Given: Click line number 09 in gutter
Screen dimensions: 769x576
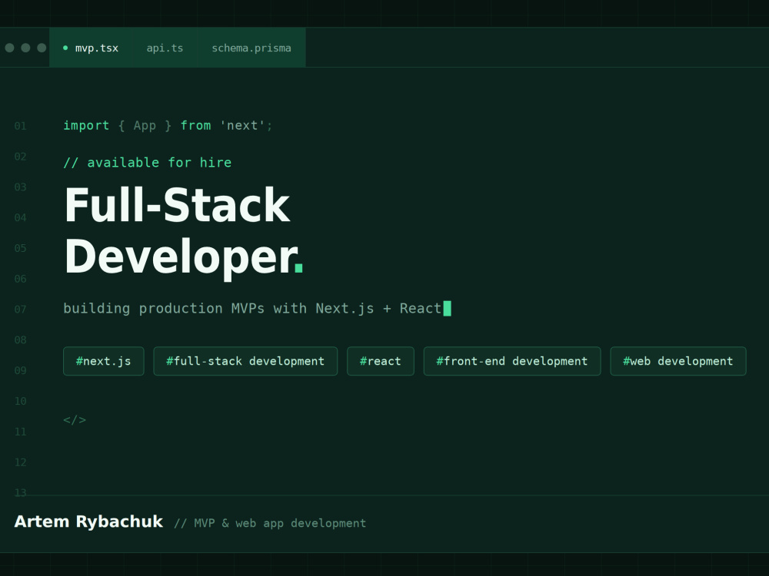Looking at the screenshot, I should 20,370.
